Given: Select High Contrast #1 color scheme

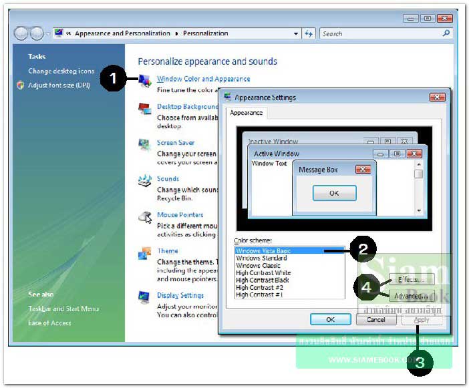Looking at the screenshot, I should click(289, 295).
